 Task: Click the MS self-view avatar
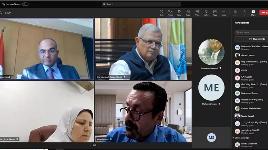[x=211, y=137]
